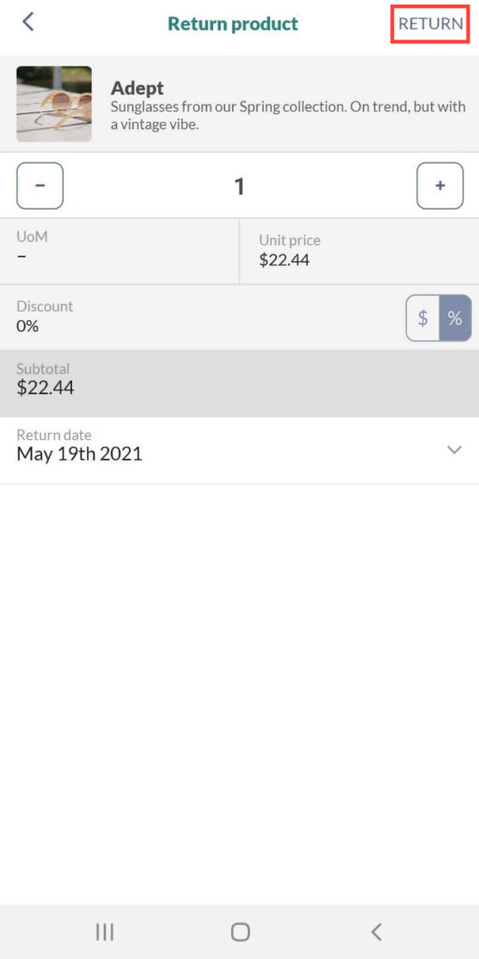Open the Adept sunglasses product thumbnail

tap(53, 104)
